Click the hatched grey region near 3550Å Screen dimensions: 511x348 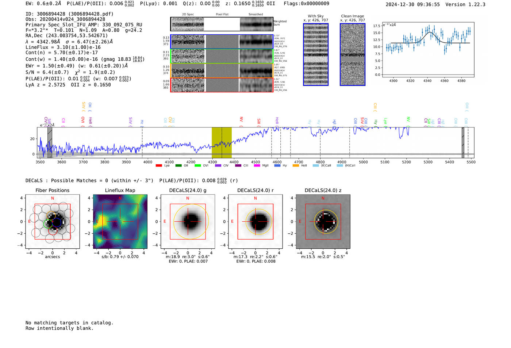click(x=50, y=142)
